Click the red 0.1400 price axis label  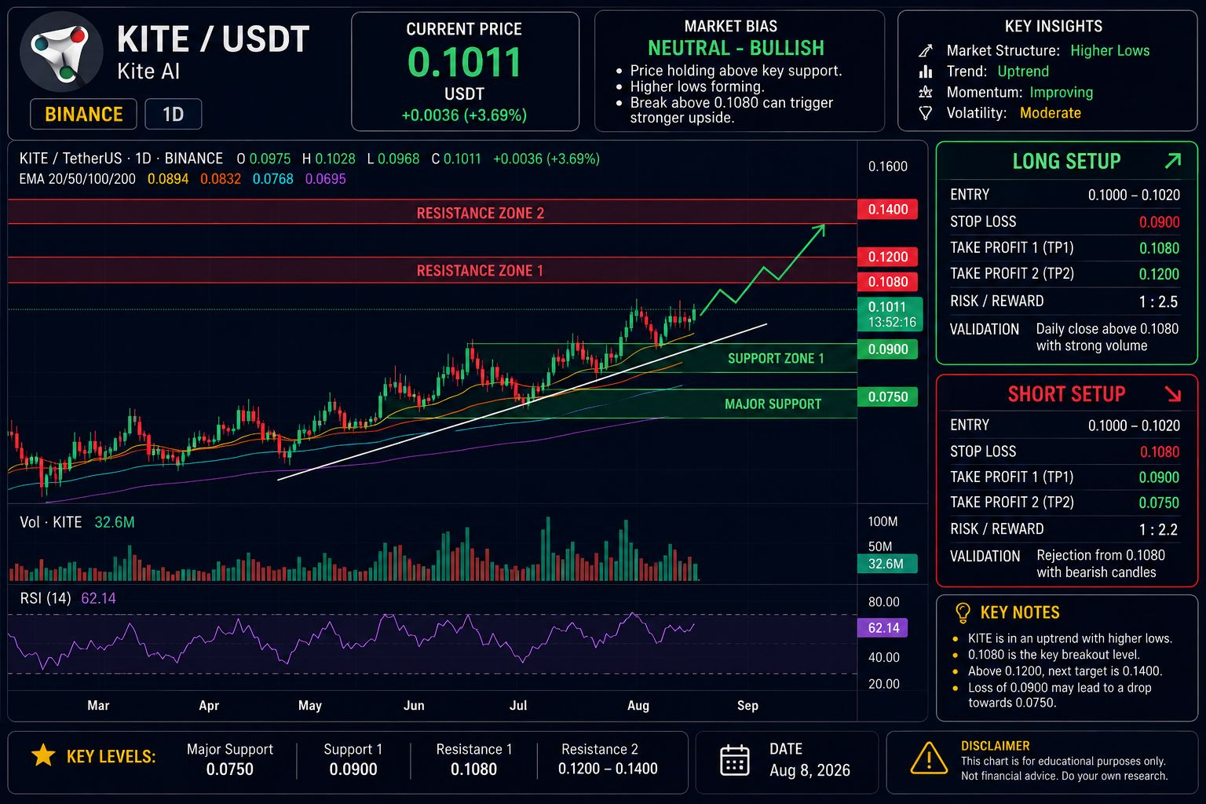[887, 210]
